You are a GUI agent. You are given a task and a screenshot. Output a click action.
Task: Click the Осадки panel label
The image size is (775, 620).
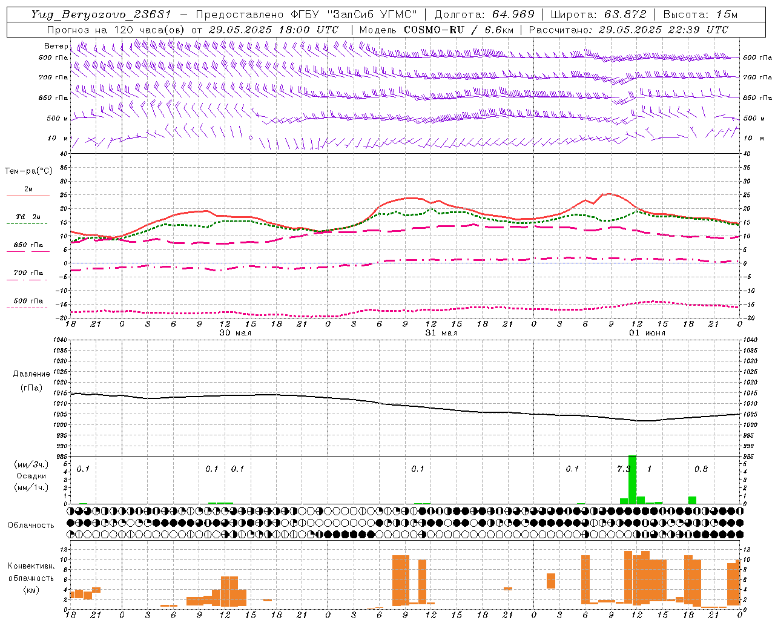coord(31,476)
